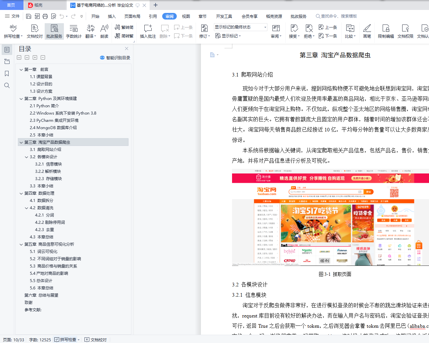
Task: Click the page icon beside the document heading
Action: 213,55
